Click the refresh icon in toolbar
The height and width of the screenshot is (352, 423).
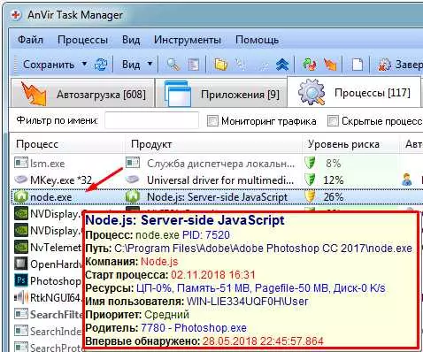[x=101, y=65]
